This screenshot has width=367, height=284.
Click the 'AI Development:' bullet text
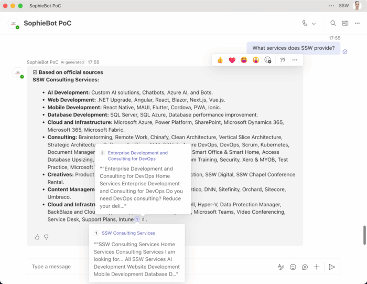[x=69, y=92]
